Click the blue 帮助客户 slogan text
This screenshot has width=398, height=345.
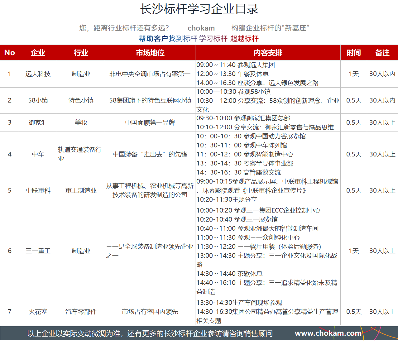pyautogui.click(x=153, y=39)
